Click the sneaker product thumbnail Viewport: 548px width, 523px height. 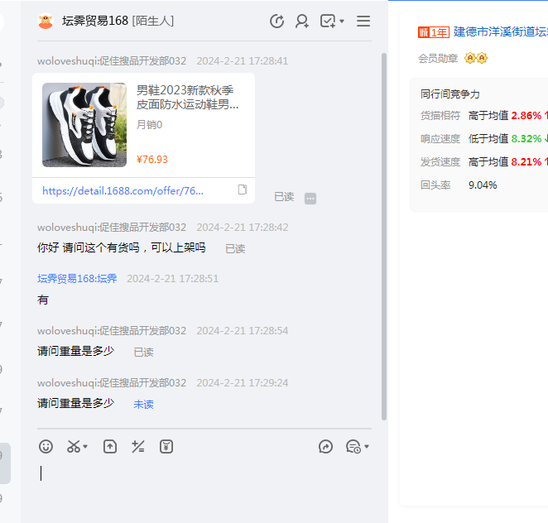(84, 125)
